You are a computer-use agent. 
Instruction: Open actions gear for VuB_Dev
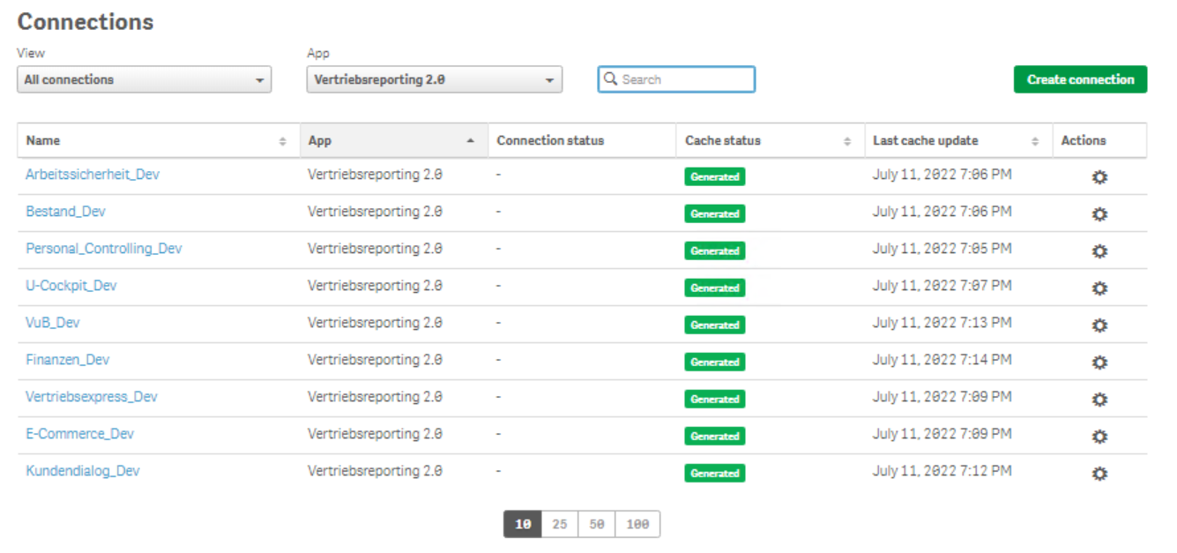click(1099, 325)
